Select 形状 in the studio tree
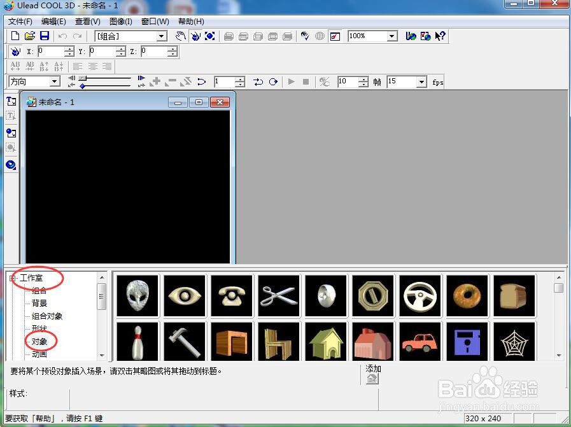Viewport: 571px width, 427px height. coord(39,329)
